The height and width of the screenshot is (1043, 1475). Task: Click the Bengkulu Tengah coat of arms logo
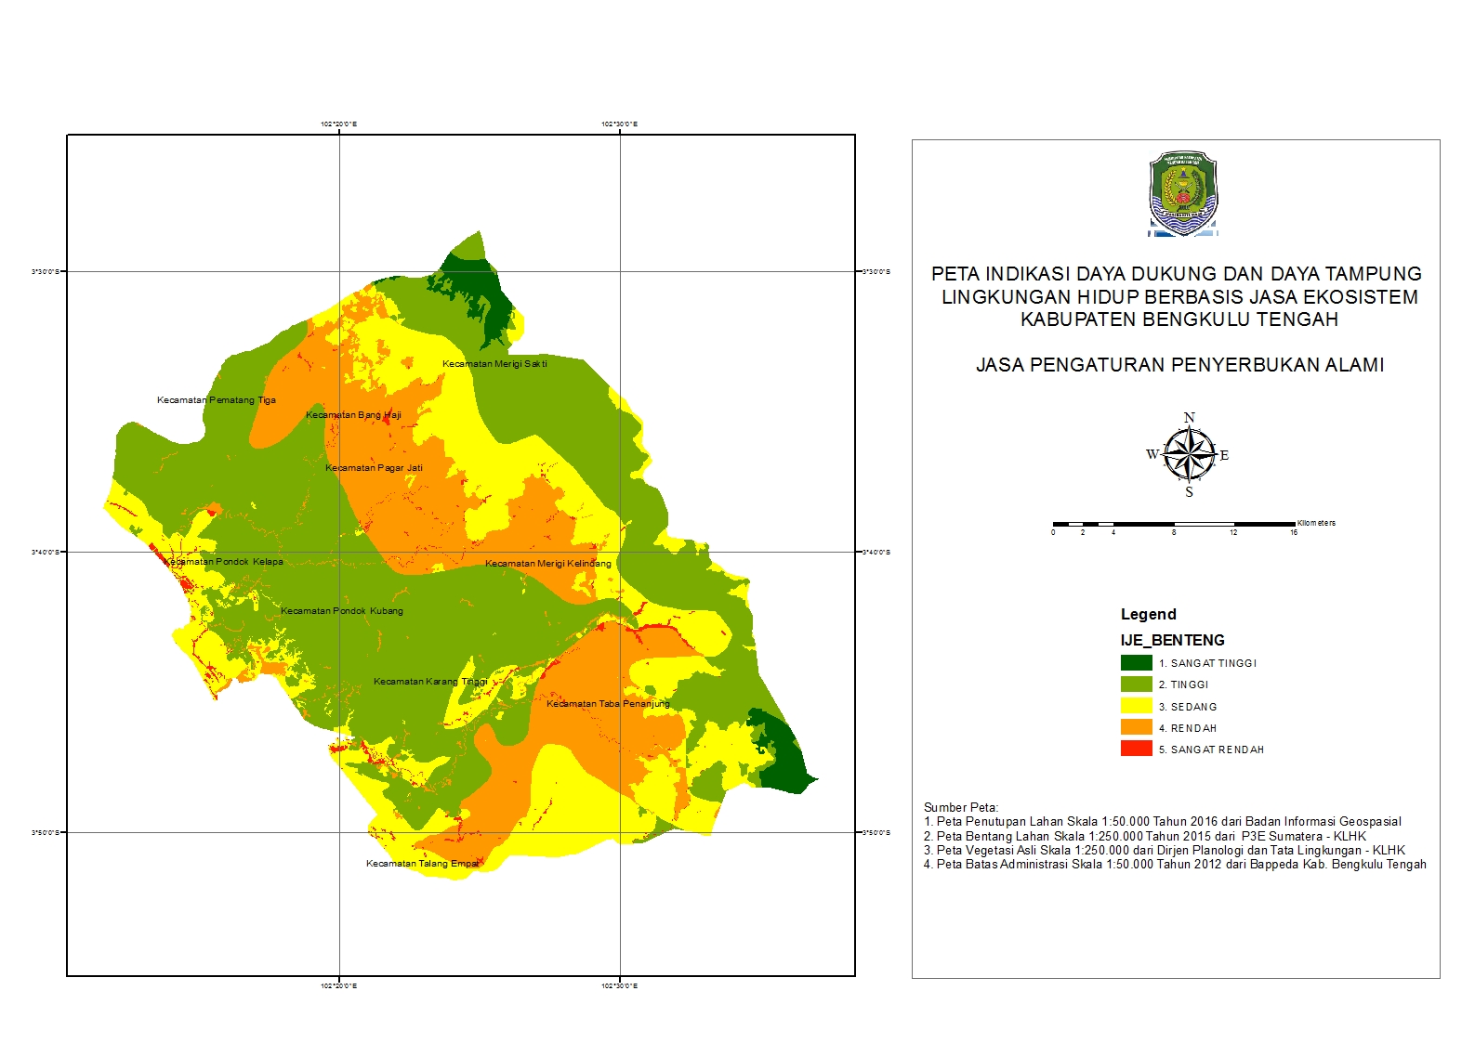pyautogui.click(x=1182, y=194)
